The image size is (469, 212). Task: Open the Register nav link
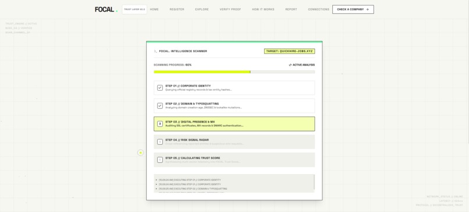pyautogui.click(x=177, y=9)
